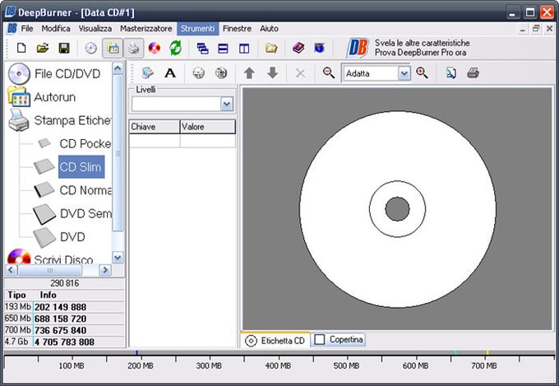Click the first gray disc icon in label toolbar
The image size is (559, 386).
click(x=199, y=73)
